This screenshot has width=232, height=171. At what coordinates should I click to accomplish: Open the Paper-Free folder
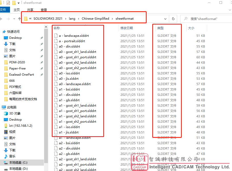17,69
